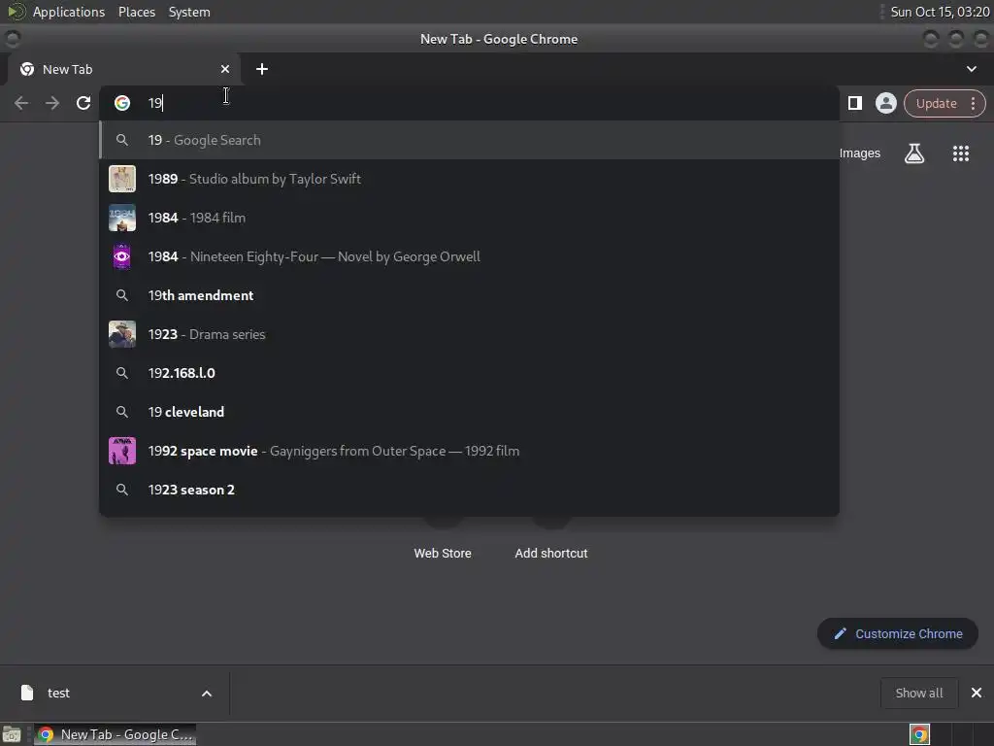
Task: Open the Search Labs flask icon
Action: click(914, 153)
